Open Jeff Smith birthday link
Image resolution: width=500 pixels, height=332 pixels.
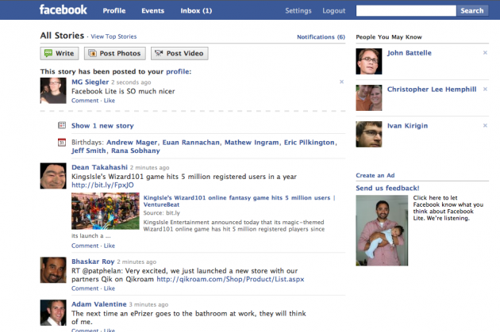tap(89, 151)
